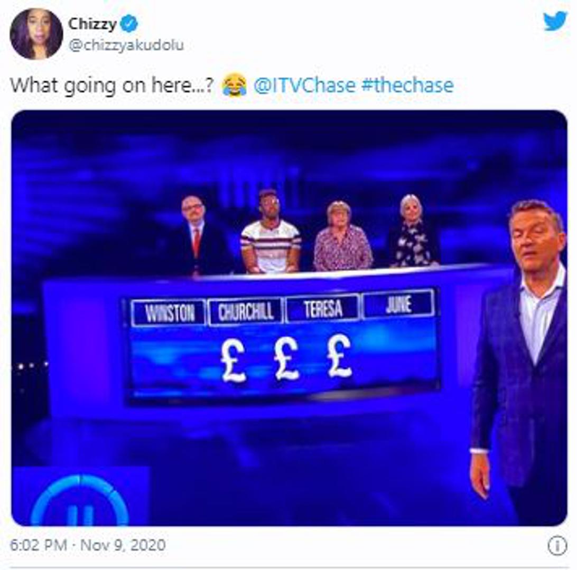This screenshot has width=577, height=570.
Task: Open Chizzy's profile avatar
Action: (36, 34)
